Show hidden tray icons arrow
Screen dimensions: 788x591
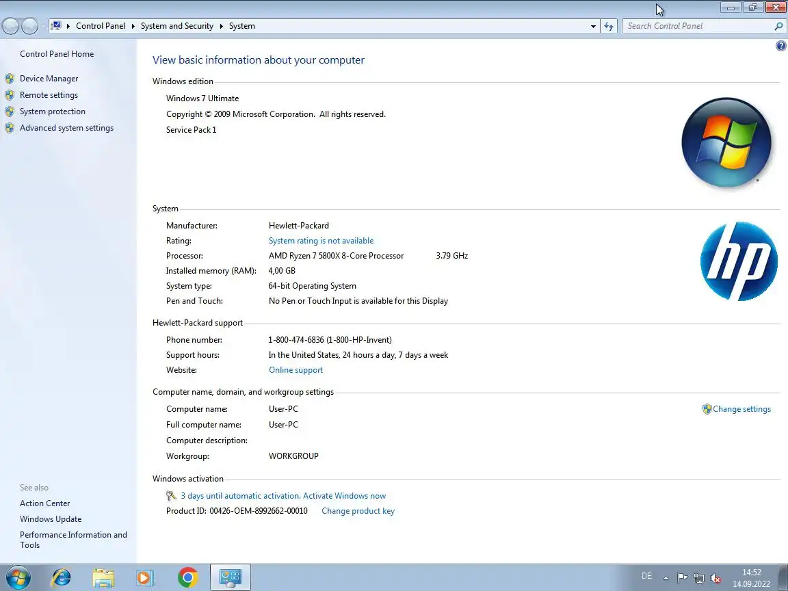[666, 578]
